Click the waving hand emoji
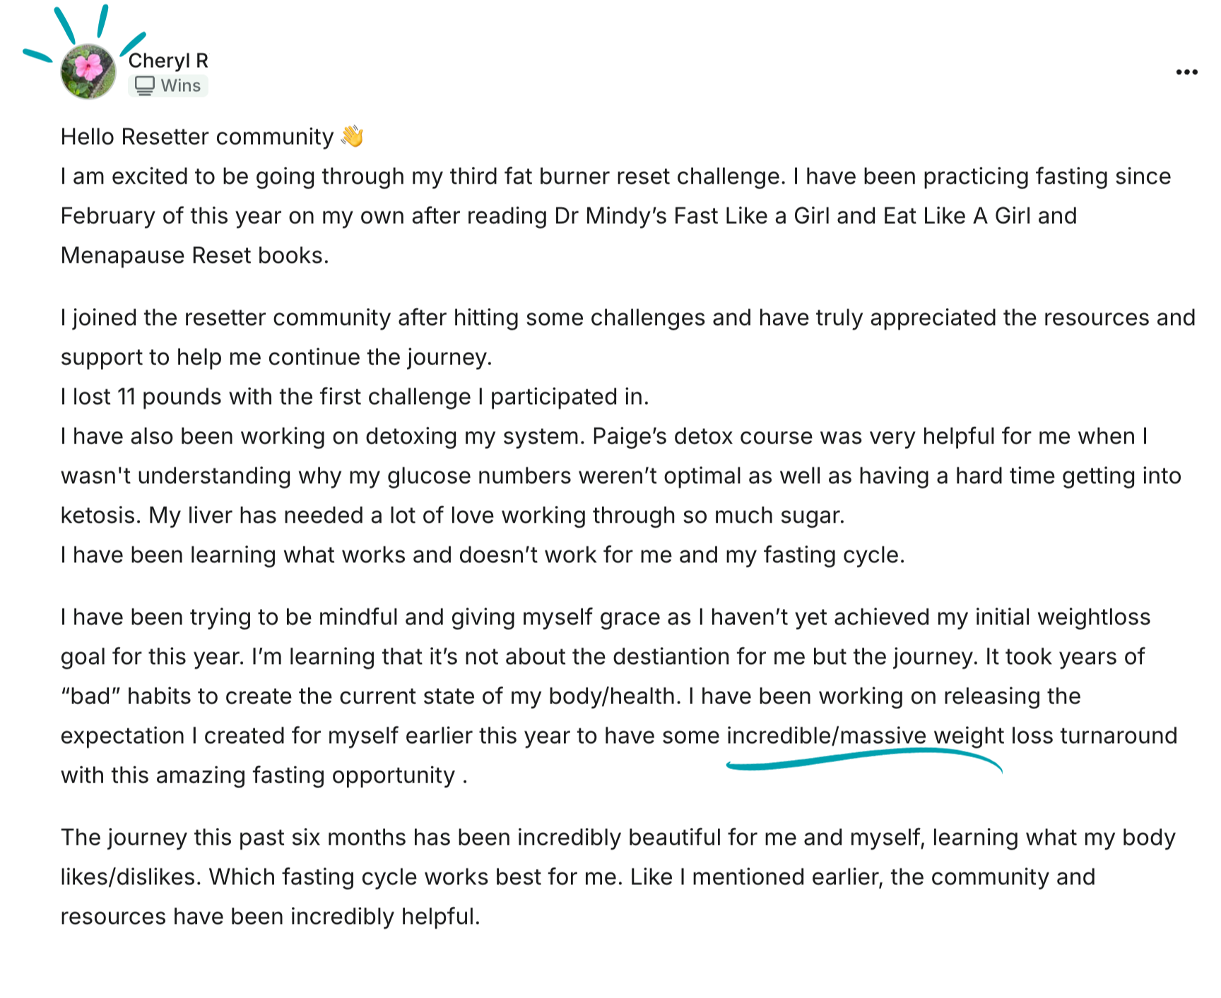The image size is (1221, 998). (352, 136)
